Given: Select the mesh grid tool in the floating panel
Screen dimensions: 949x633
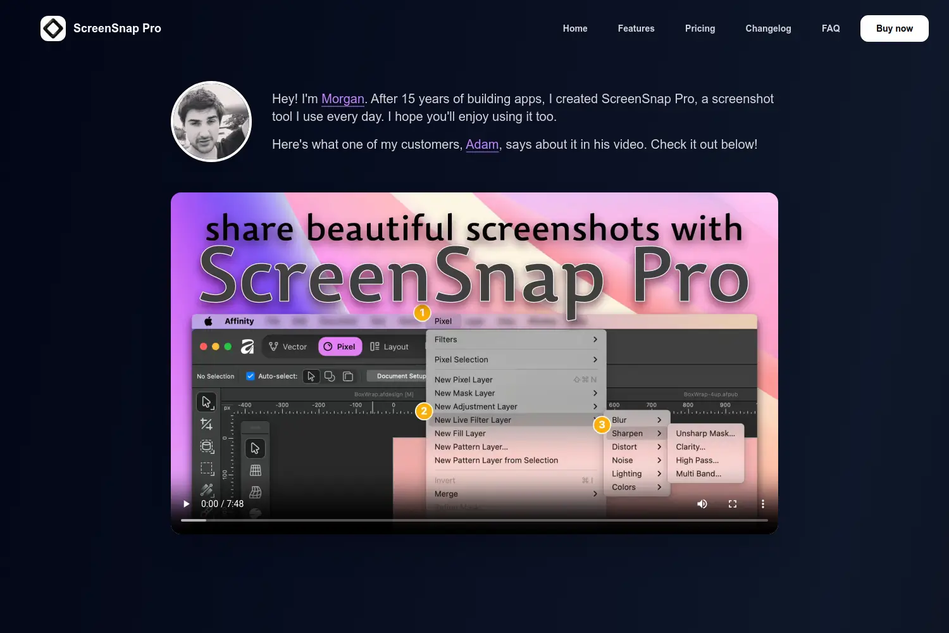Looking at the screenshot, I should tap(256, 470).
